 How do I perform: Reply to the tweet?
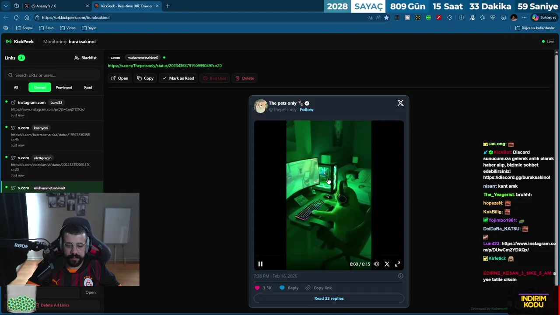click(289, 288)
